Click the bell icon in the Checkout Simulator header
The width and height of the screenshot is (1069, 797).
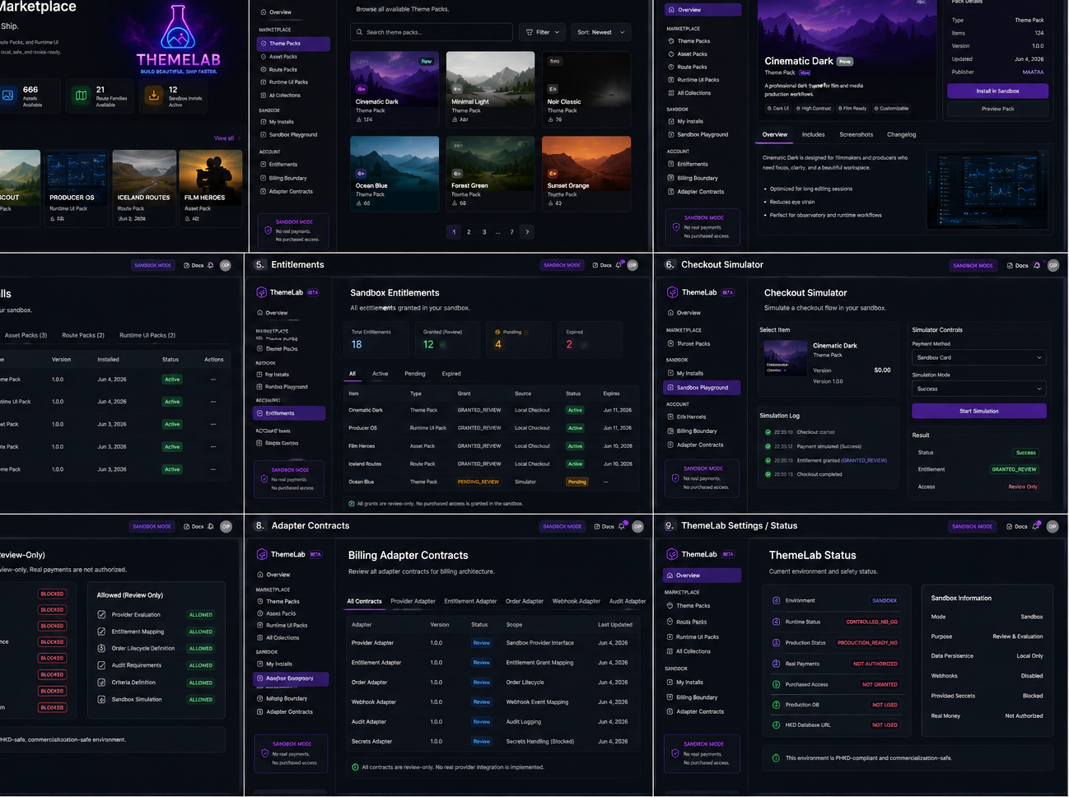(x=1037, y=265)
